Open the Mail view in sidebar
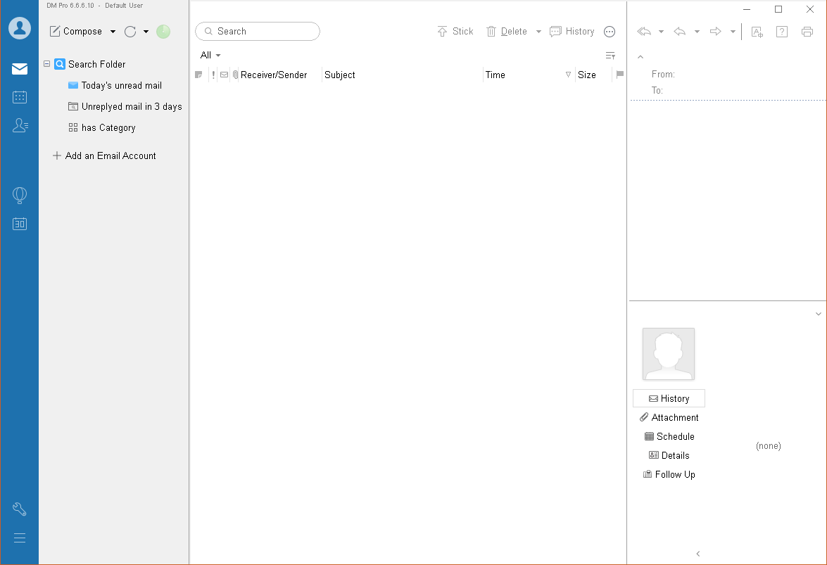 pyautogui.click(x=20, y=68)
